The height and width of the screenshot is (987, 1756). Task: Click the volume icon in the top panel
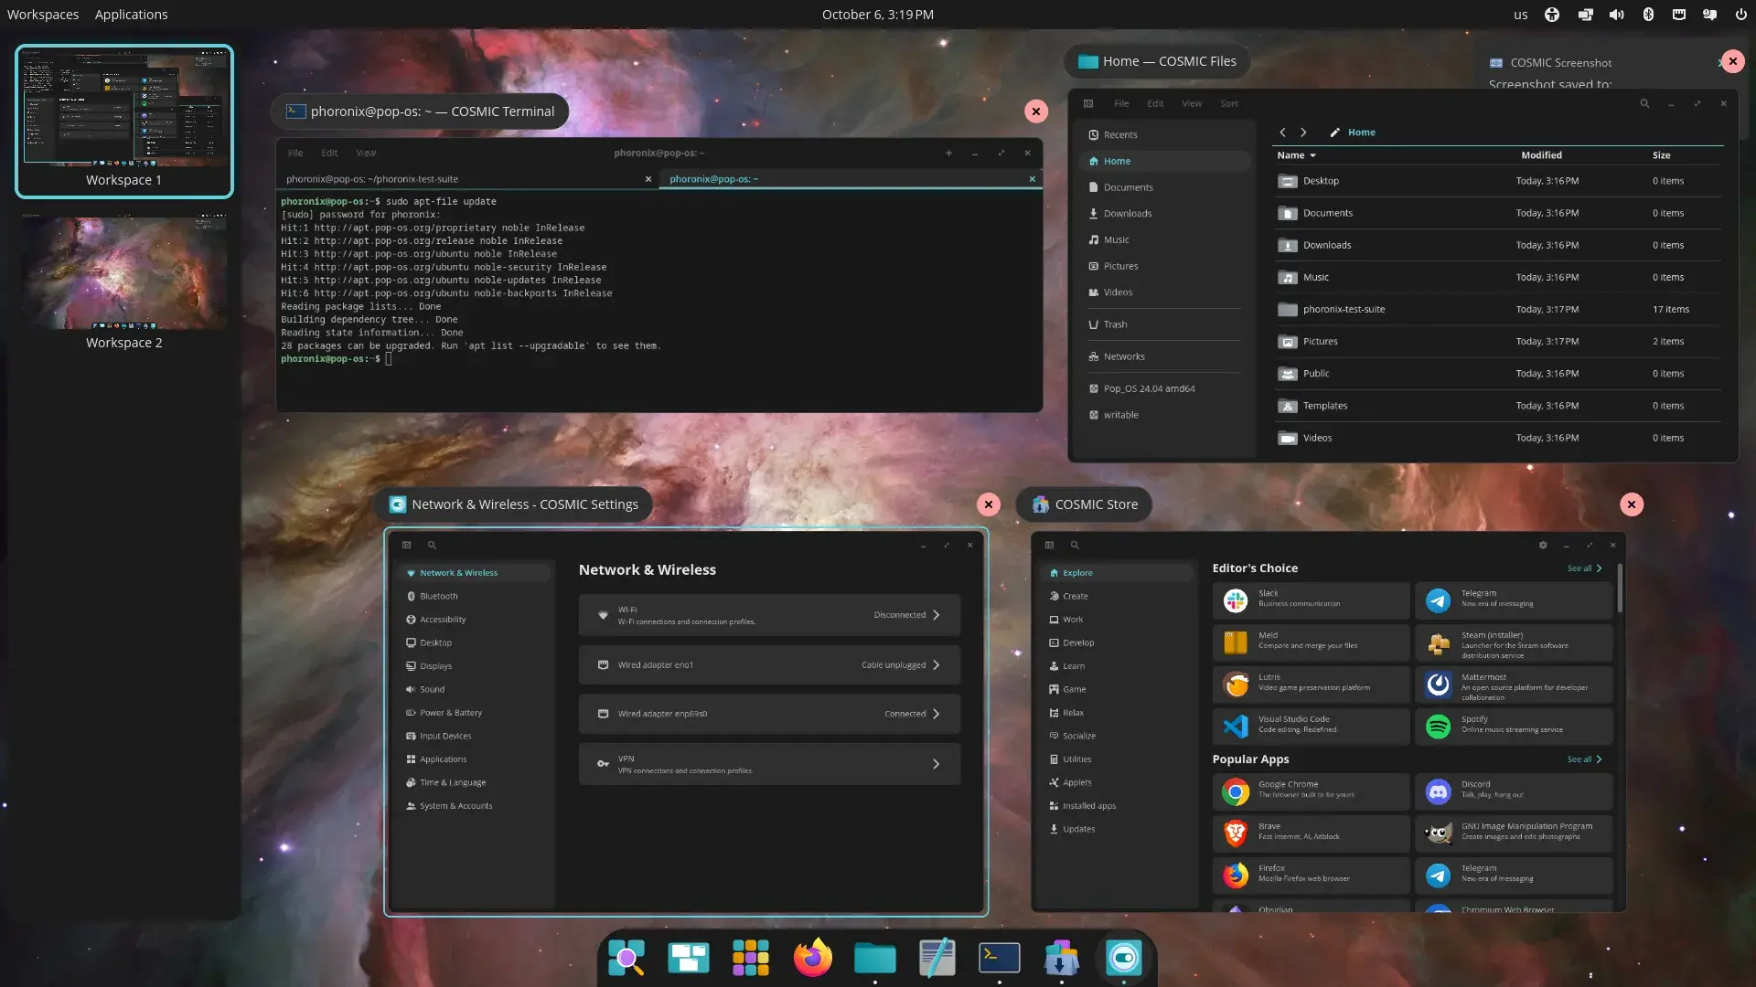click(x=1617, y=15)
